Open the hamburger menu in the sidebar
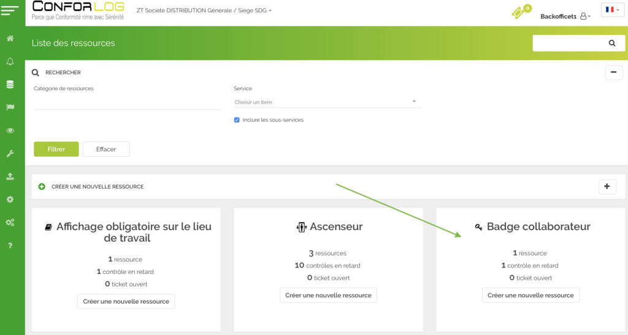The image size is (628, 335). 10,10
